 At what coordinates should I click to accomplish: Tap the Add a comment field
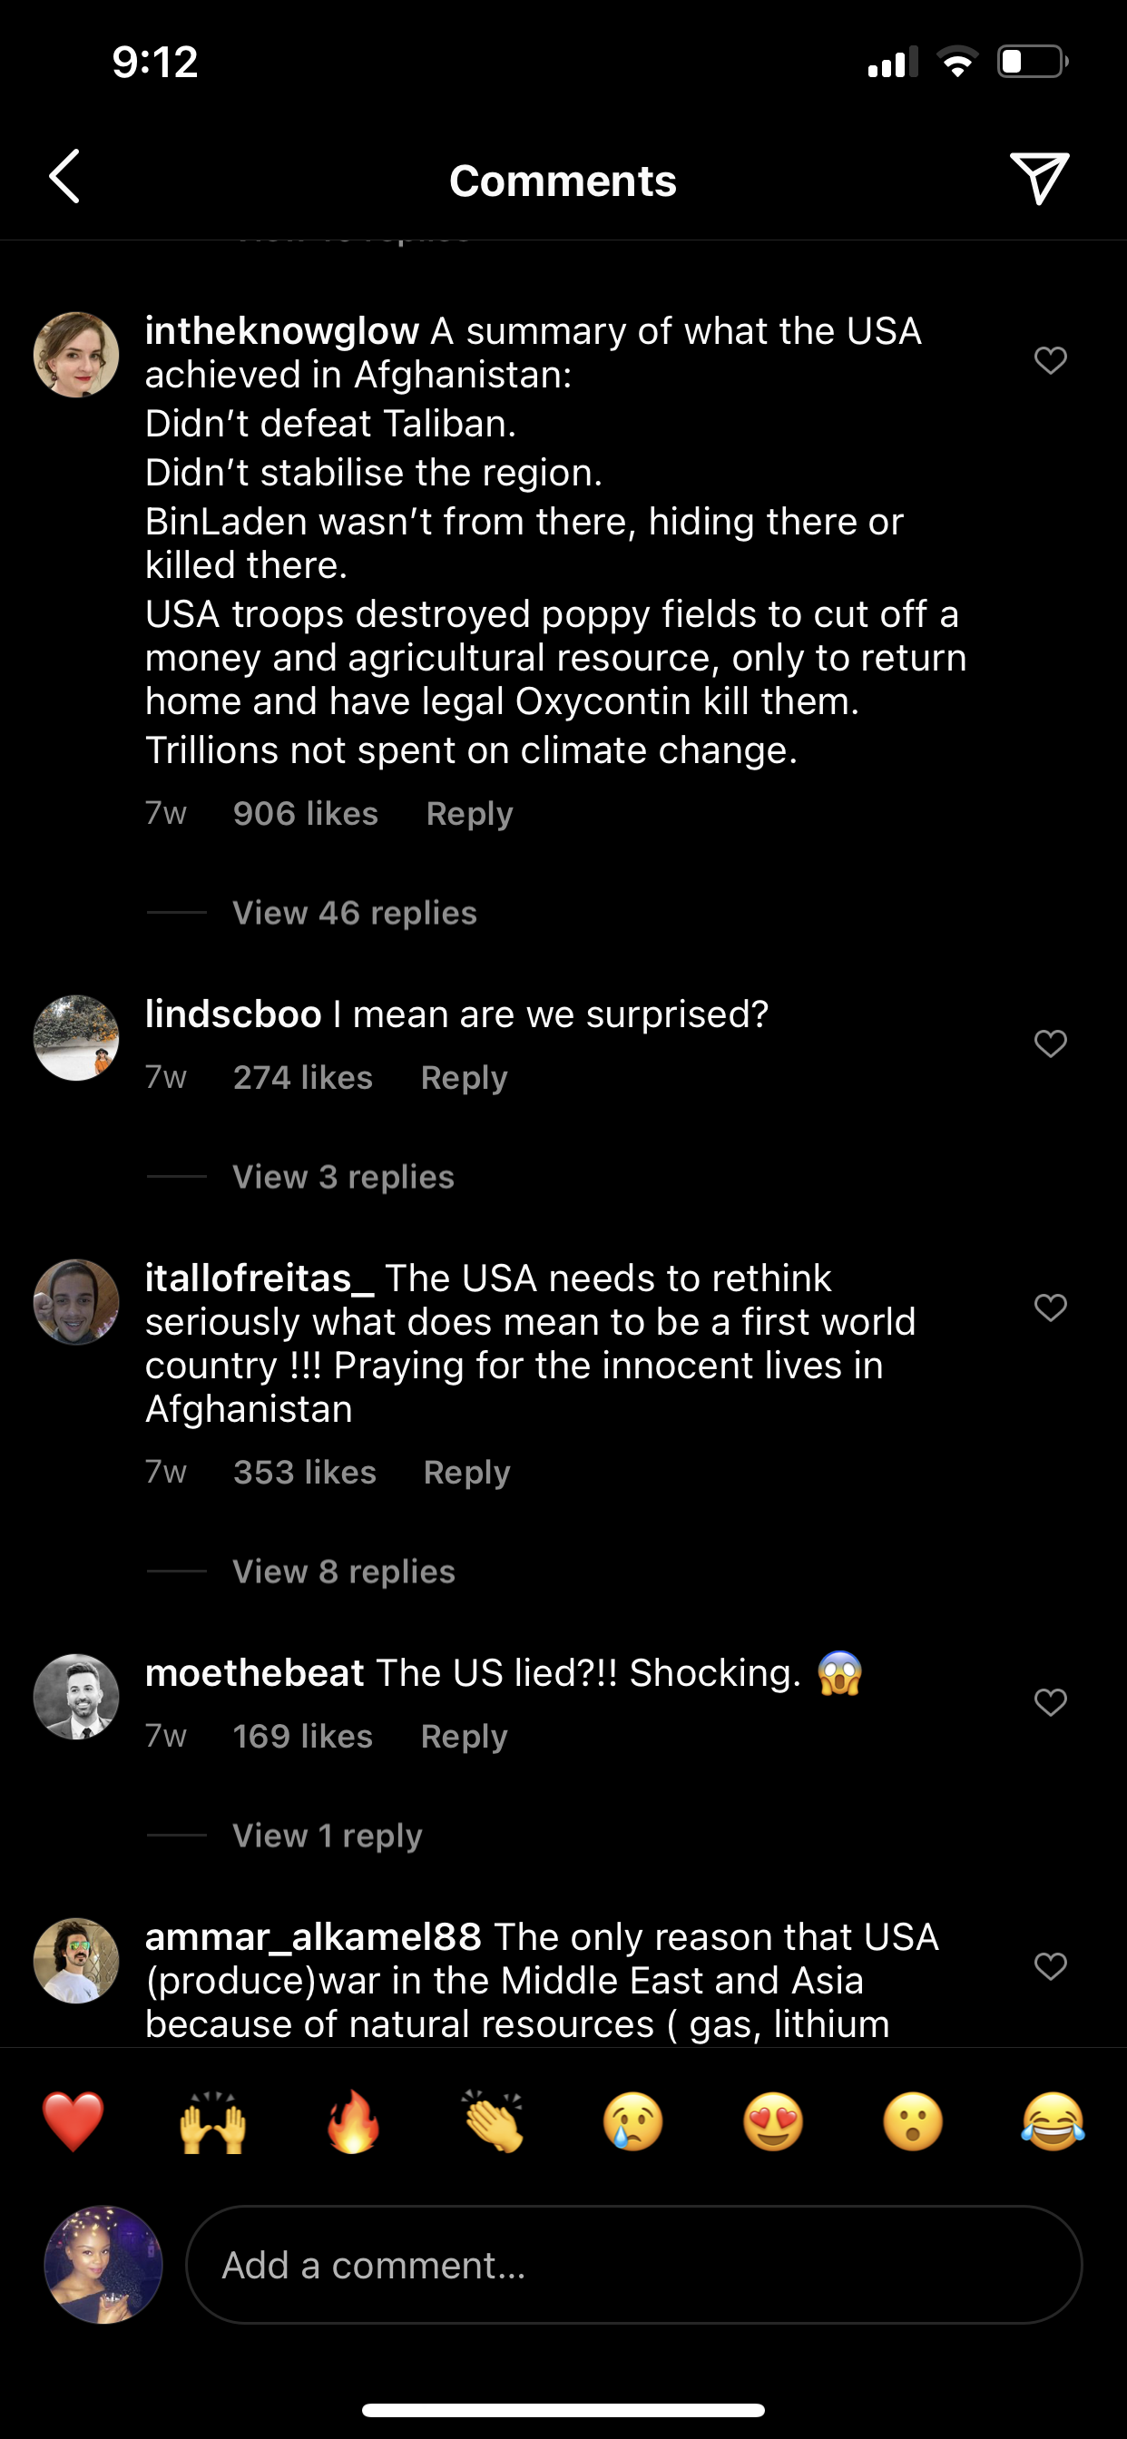632,2265
